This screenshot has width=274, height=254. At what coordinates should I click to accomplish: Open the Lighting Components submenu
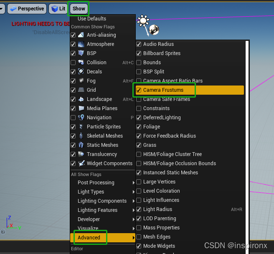coord(103,201)
